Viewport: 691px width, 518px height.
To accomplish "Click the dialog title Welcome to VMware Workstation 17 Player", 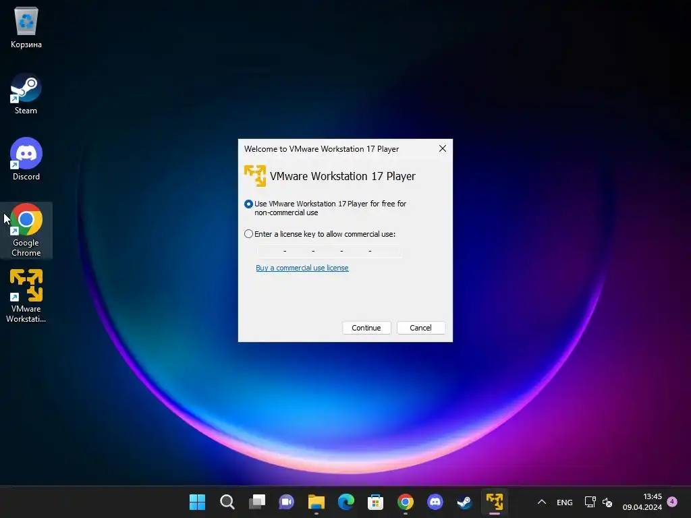I will point(322,149).
